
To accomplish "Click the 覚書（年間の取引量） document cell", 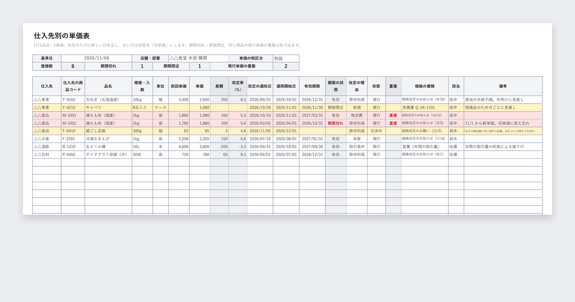I will click(x=425, y=147).
